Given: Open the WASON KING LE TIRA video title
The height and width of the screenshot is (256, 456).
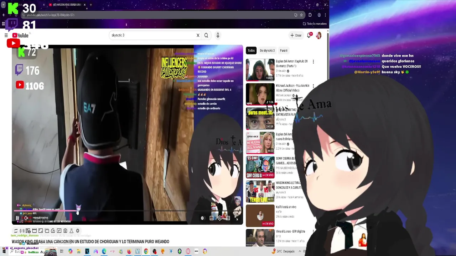Looking at the screenshot, I should (289, 185).
